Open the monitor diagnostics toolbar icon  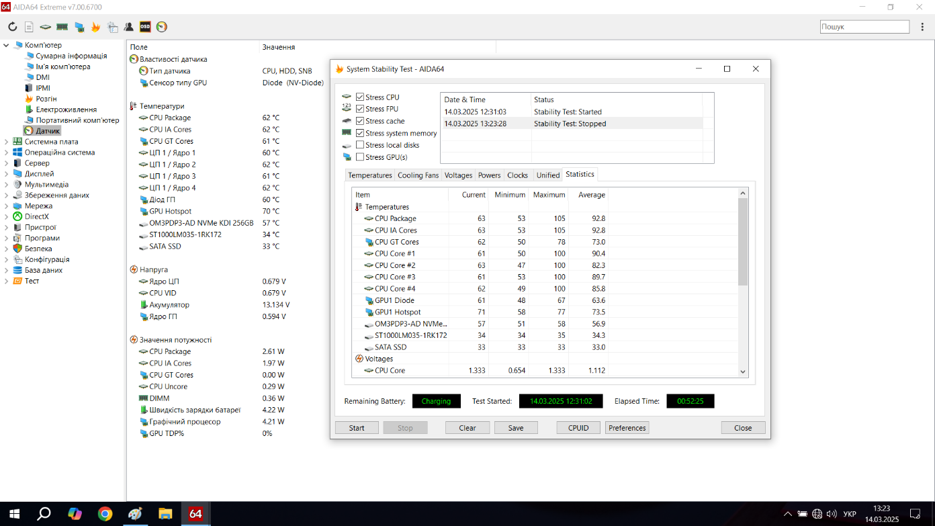[79, 27]
